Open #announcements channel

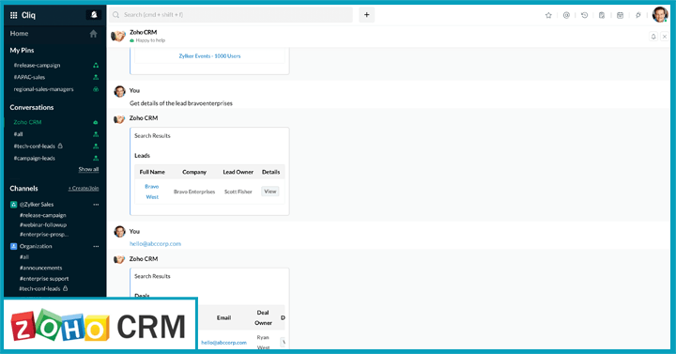tap(41, 268)
